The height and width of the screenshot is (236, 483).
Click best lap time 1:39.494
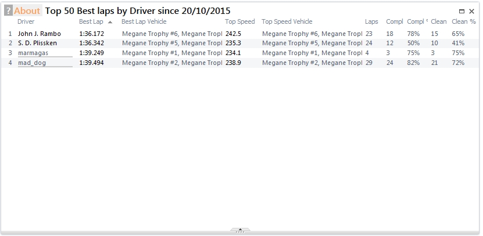91,63
